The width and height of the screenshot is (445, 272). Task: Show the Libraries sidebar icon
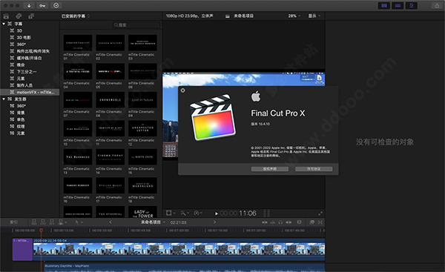pyautogui.click(x=6, y=16)
